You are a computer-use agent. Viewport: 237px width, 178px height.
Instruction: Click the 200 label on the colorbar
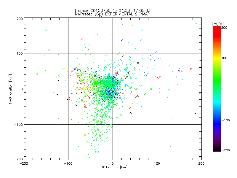224,28
